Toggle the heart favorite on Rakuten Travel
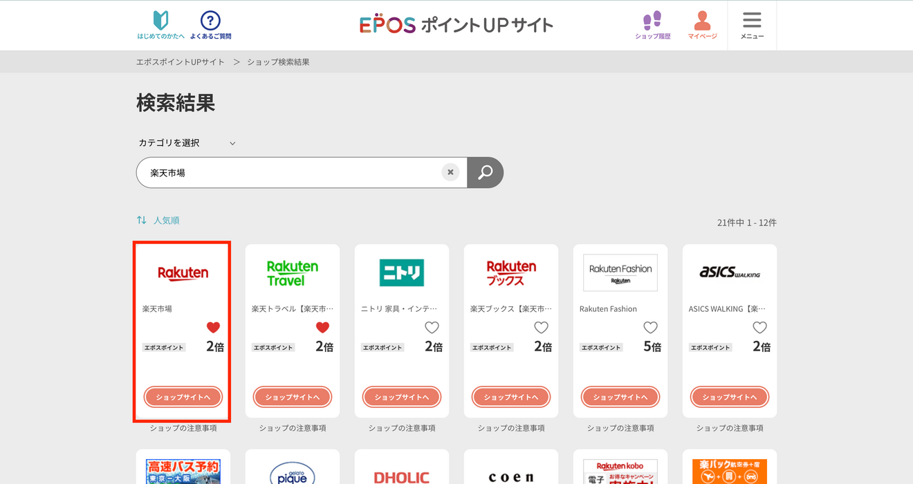 coord(322,328)
